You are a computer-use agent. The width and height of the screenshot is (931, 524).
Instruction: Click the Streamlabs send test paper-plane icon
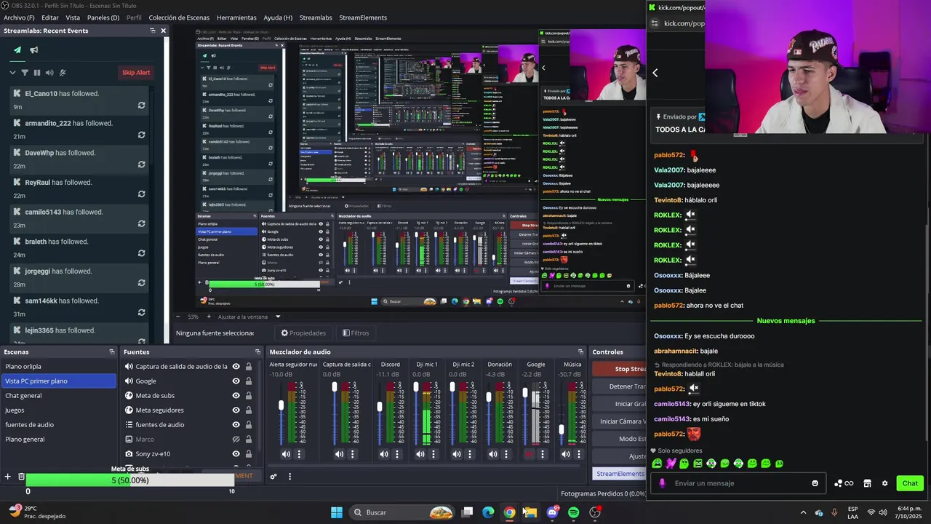(x=17, y=50)
